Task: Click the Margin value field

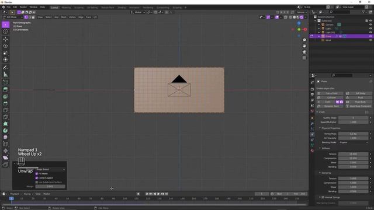Action: pos(50,187)
